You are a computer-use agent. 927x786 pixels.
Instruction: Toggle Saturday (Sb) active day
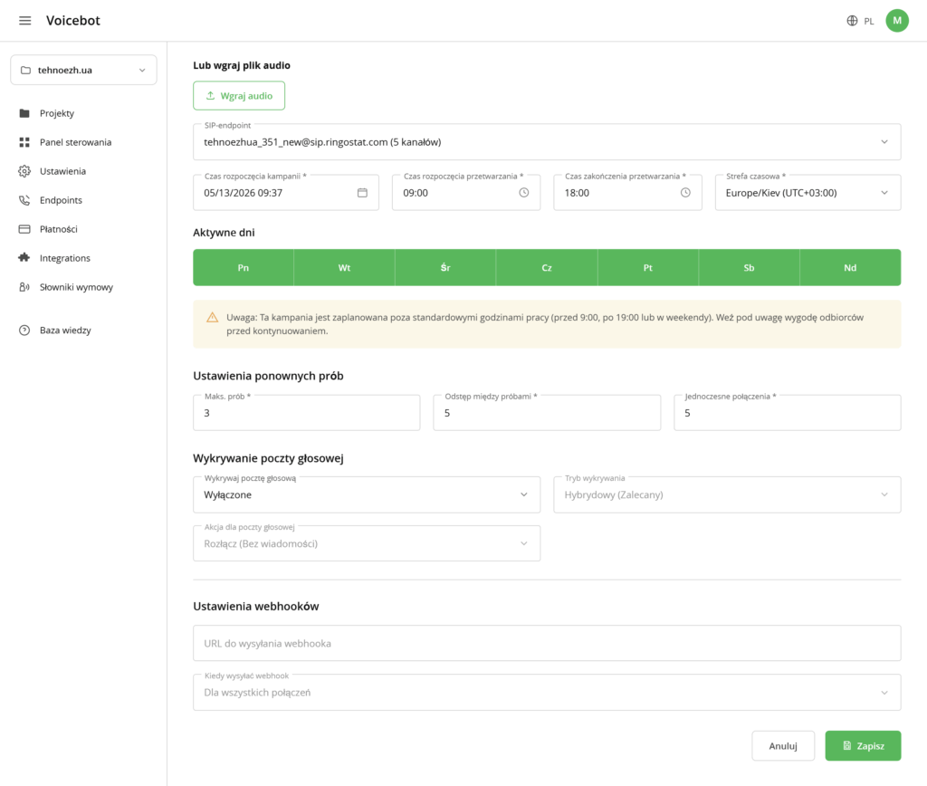749,267
